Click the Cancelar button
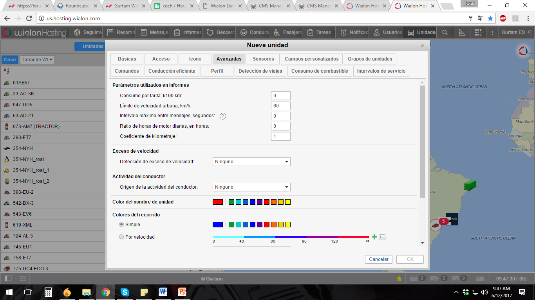This screenshot has width=535, height=300. click(379, 259)
